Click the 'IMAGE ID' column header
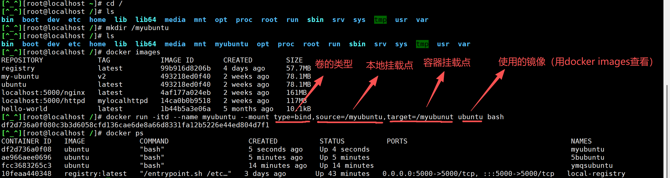Image resolution: width=670 pixels, height=178 pixels. coord(177,60)
